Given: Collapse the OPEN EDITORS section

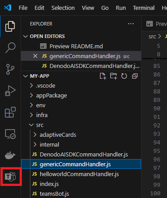Looking at the screenshot, I should (25, 36).
